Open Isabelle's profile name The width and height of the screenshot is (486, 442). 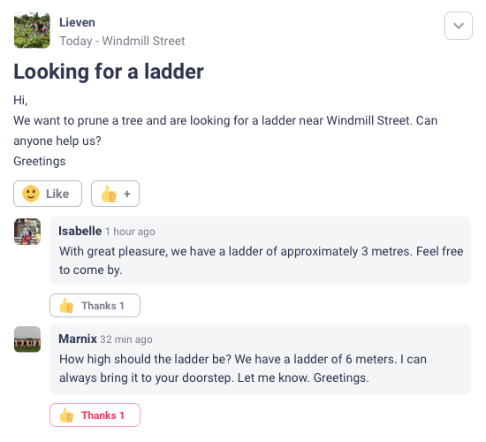click(x=80, y=231)
